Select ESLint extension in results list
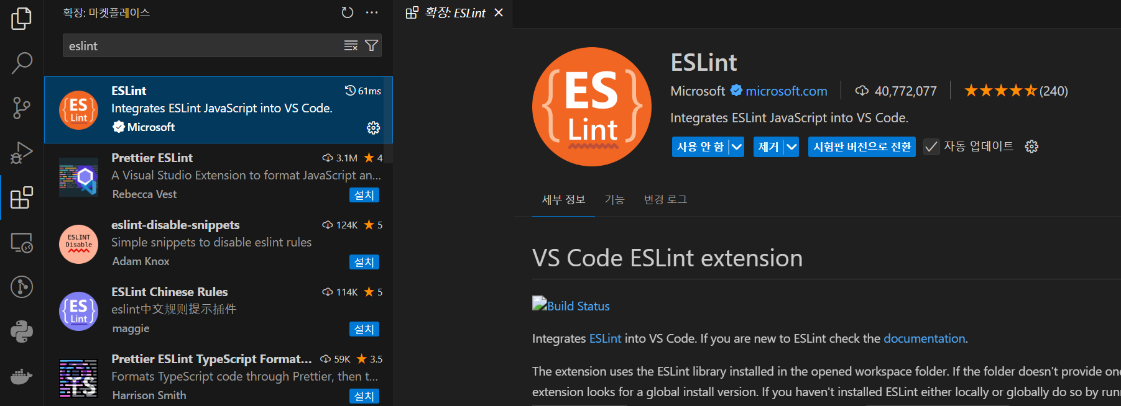Screen dimensions: 1121x406 point(218,110)
